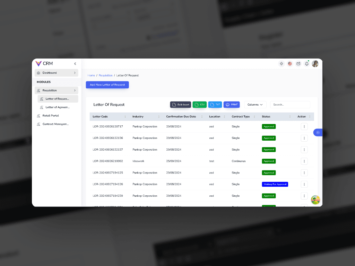This screenshot has height=266, width=355.
Task: Open action menu for the Waiting For Approval row
Action: point(304,184)
